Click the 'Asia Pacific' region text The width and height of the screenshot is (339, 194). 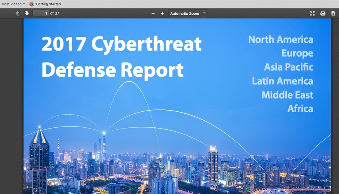pos(289,67)
